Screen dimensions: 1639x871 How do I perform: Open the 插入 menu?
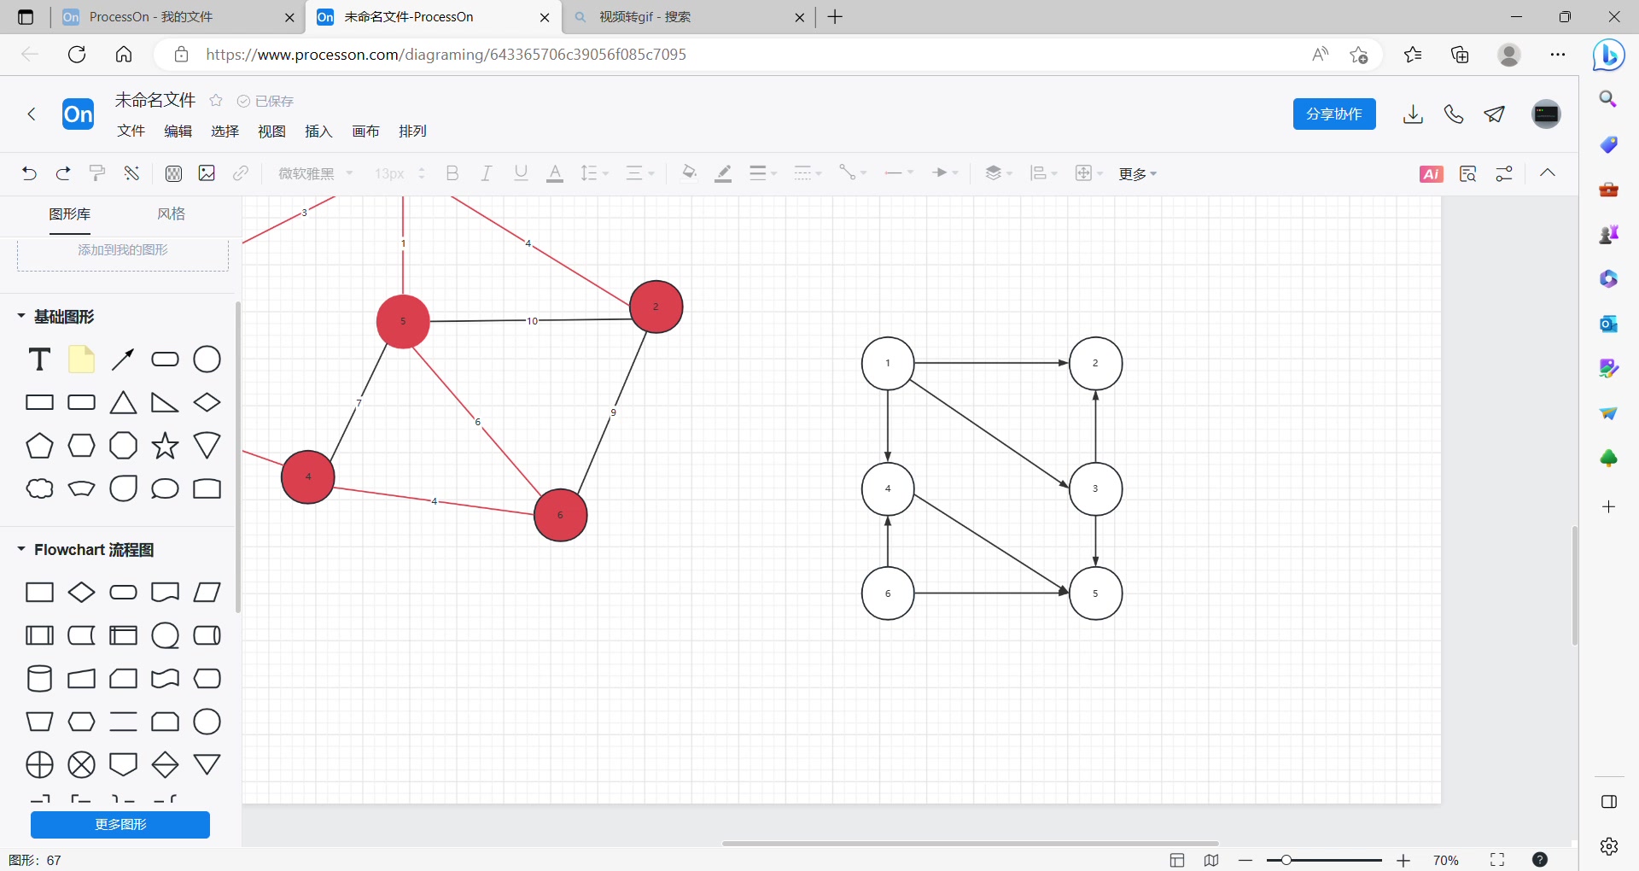tap(318, 131)
